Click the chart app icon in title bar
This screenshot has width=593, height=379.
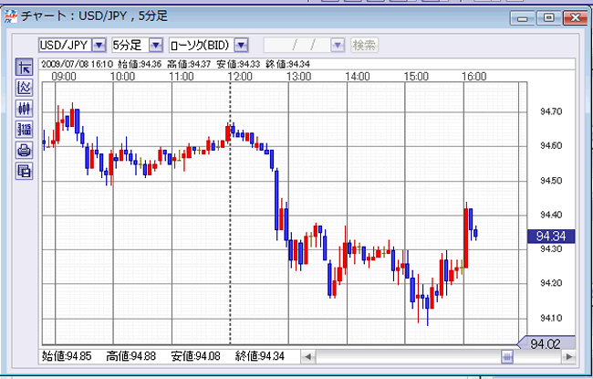pyautogui.click(x=11, y=16)
